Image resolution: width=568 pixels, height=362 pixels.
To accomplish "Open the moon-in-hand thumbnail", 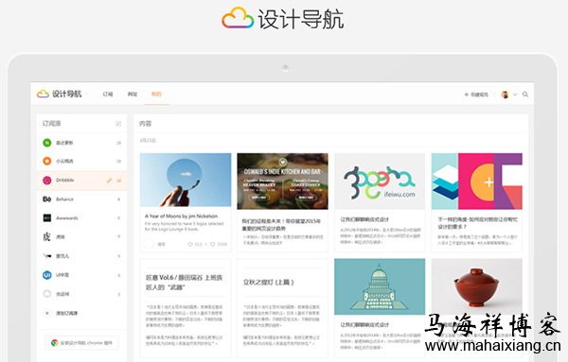I will click(186, 180).
